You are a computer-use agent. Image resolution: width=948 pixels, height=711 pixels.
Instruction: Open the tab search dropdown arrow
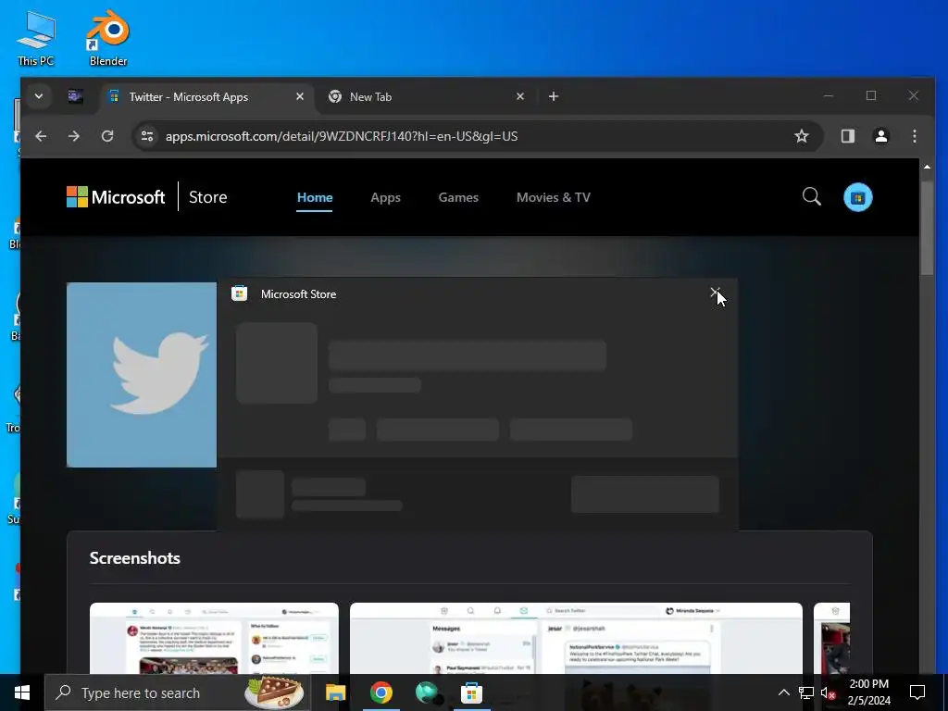click(39, 96)
